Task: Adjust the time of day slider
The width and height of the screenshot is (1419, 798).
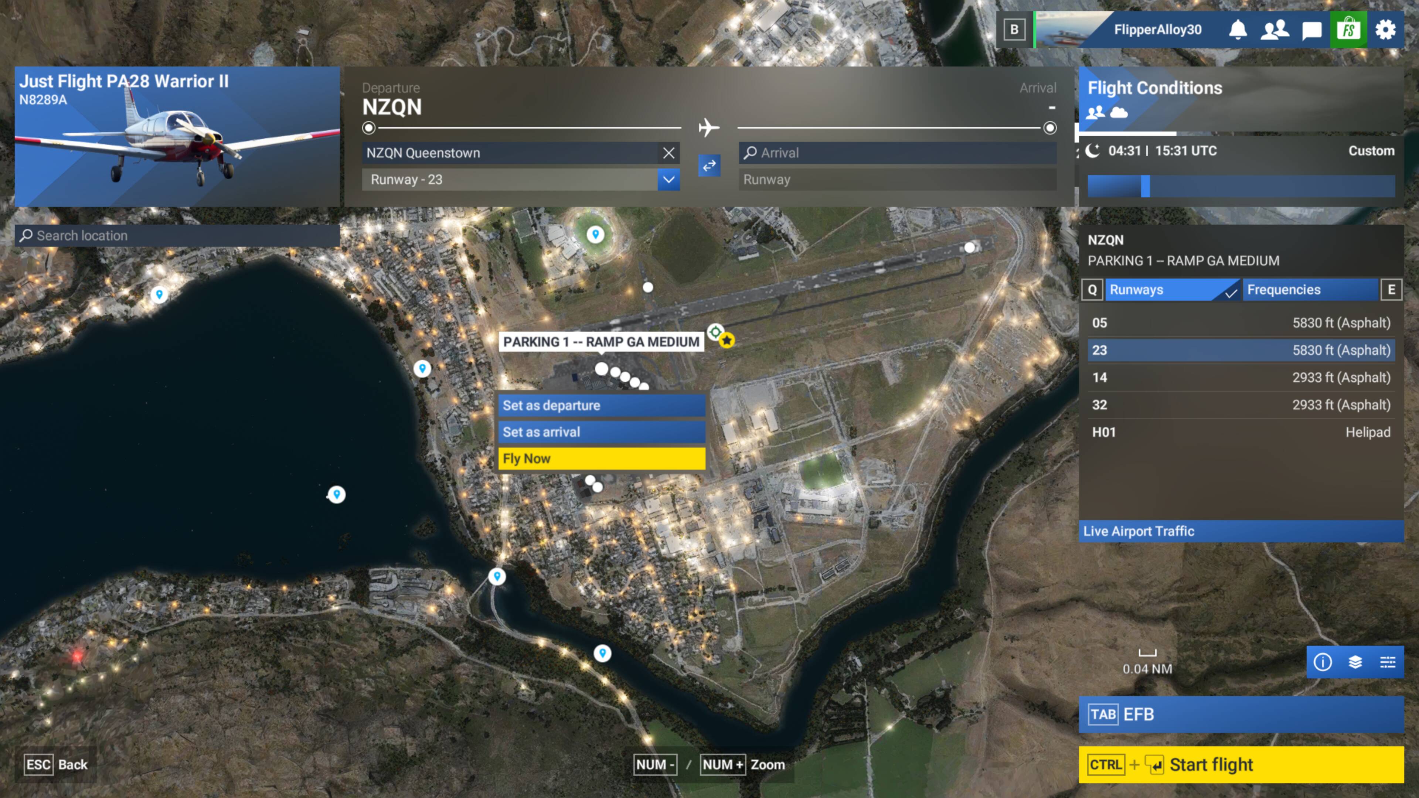Action: (1145, 186)
